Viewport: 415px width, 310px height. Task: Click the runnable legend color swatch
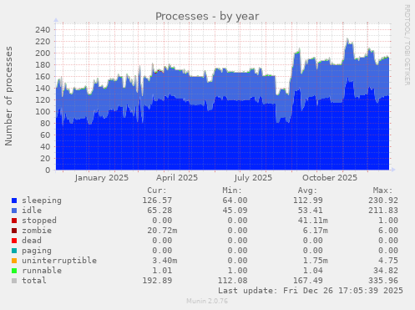click(14, 271)
